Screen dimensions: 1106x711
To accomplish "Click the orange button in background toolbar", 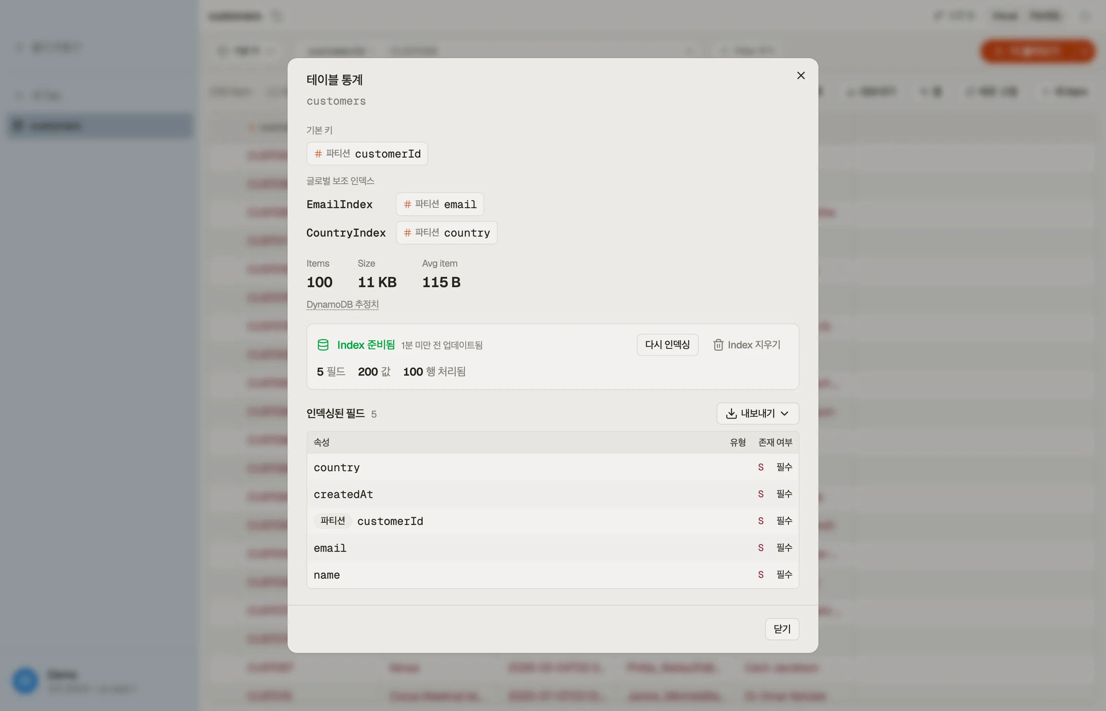I will tap(1038, 51).
